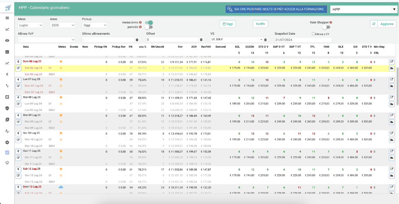Turn on the Rate Shopper toggle
399x204 pixels.
326,27
